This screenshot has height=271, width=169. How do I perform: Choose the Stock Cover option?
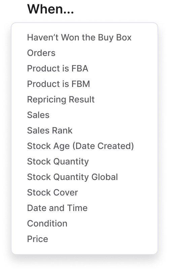(x=53, y=192)
